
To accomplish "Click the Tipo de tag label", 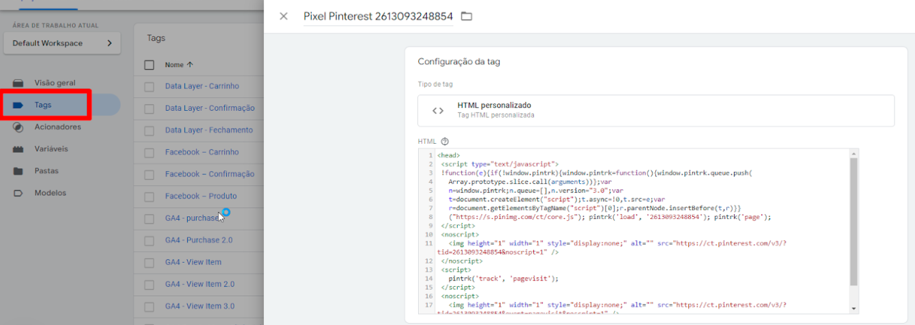I will click(435, 84).
